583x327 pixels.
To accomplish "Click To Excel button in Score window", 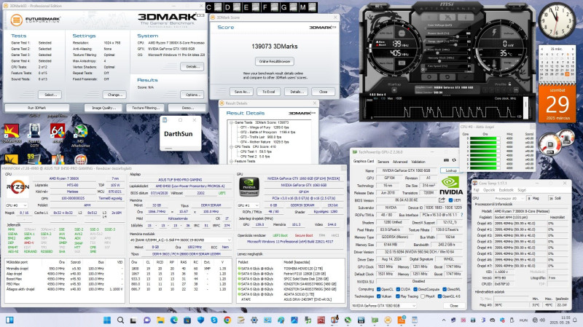I will click(268, 92).
